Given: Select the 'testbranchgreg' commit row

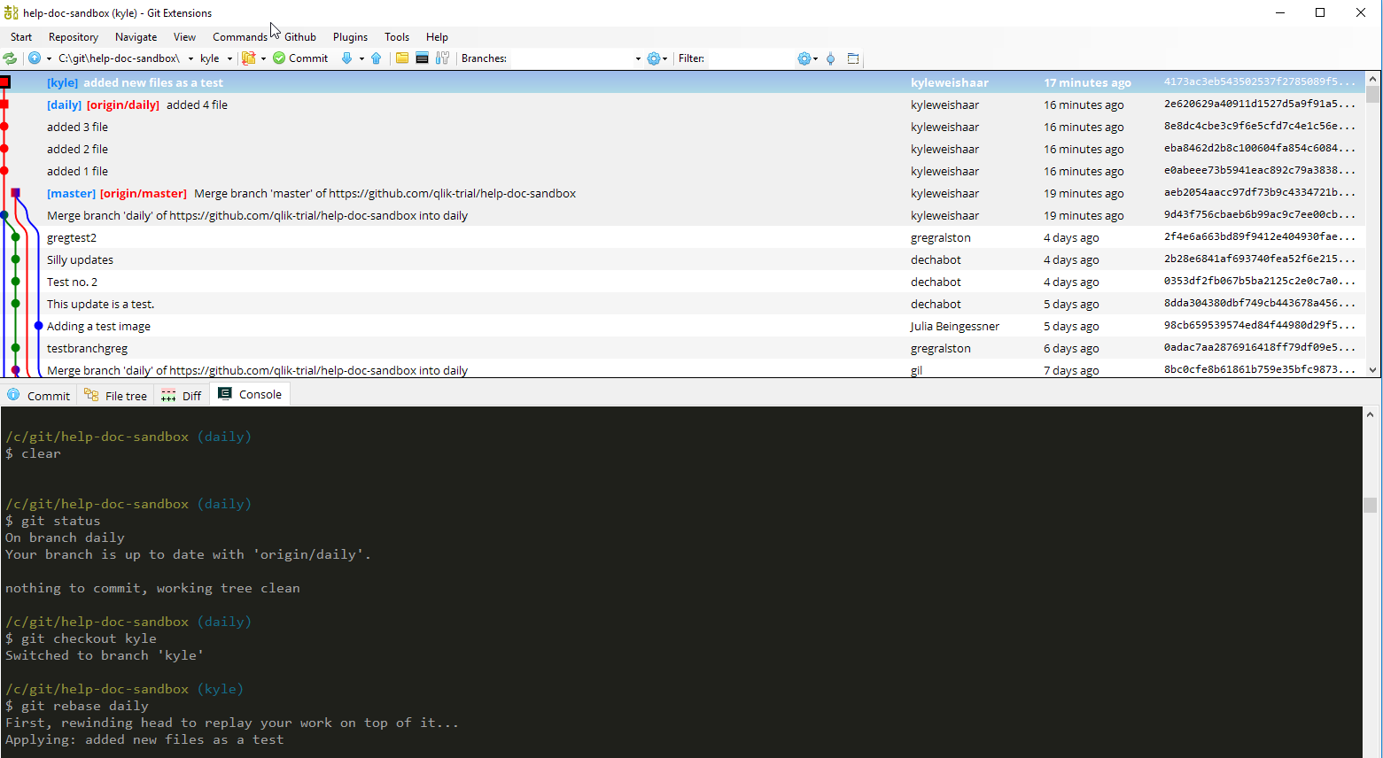Looking at the screenshot, I should coord(682,348).
